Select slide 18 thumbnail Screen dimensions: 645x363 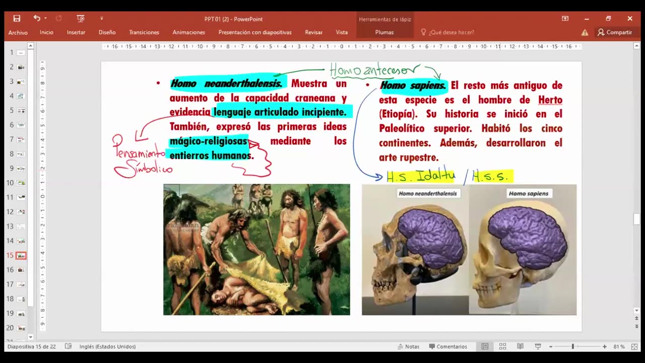coord(21,299)
